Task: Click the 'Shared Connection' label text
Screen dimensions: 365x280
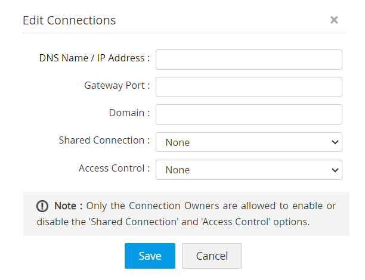Action: (x=104, y=140)
